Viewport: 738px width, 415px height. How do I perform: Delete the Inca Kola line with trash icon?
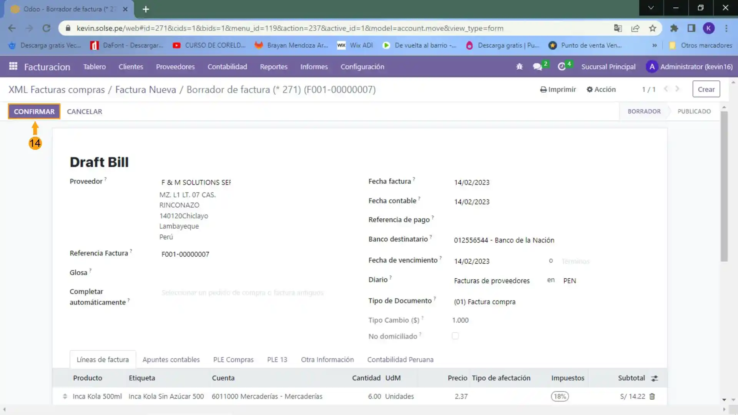(652, 396)
